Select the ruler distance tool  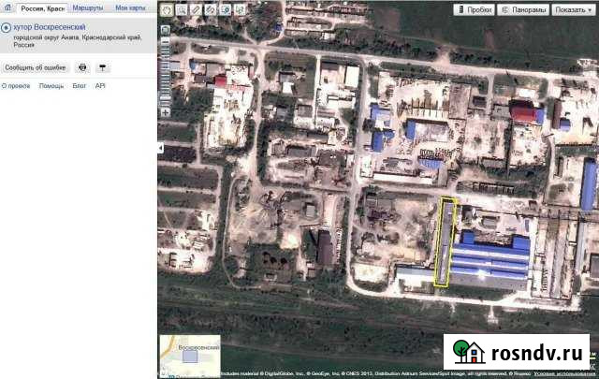point(196,9)
